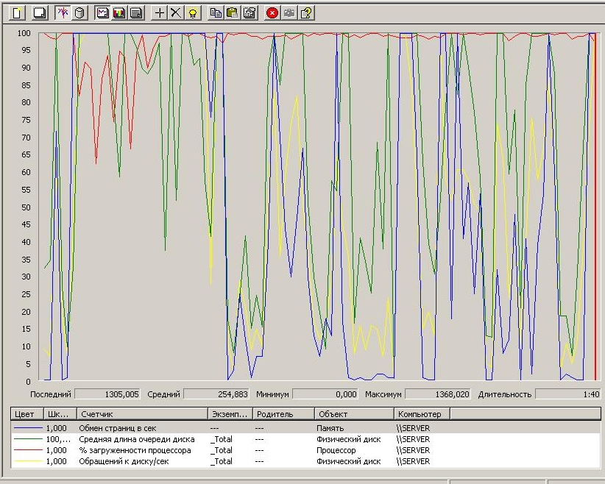Copy properties using the copy icon
Screen dimensions: 605x484
point(216,13)
